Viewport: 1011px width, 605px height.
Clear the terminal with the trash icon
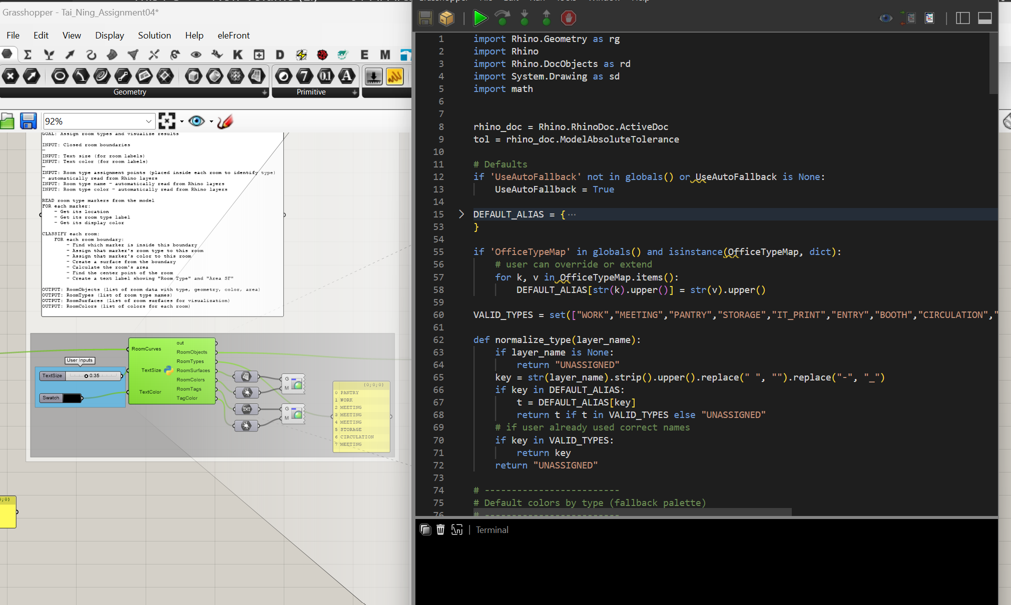[440, 529]
